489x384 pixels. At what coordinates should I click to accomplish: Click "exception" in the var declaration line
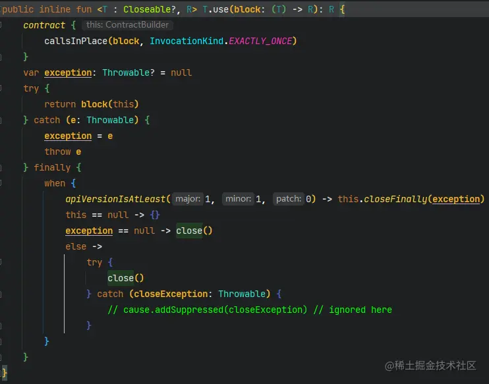68,72
